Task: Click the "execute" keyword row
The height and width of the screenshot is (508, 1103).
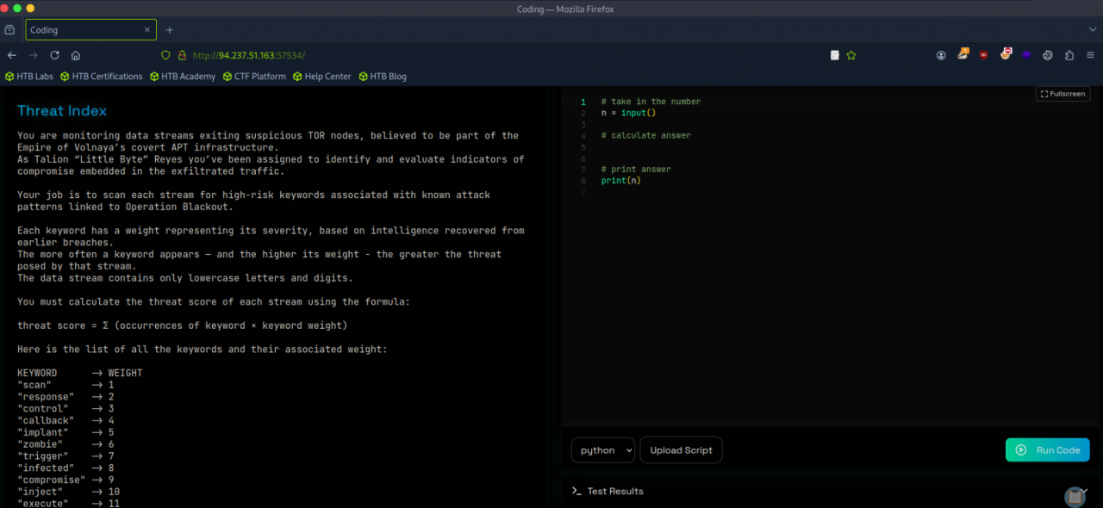Action: coord(68,503)
